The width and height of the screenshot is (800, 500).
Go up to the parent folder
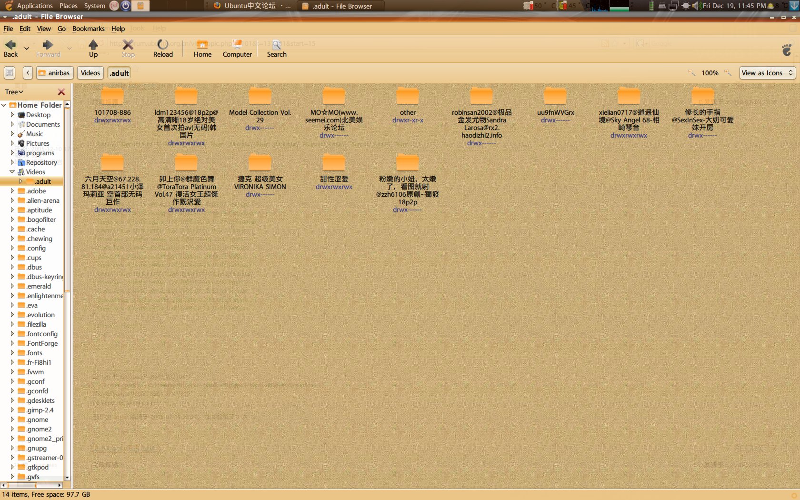[93, 49]
